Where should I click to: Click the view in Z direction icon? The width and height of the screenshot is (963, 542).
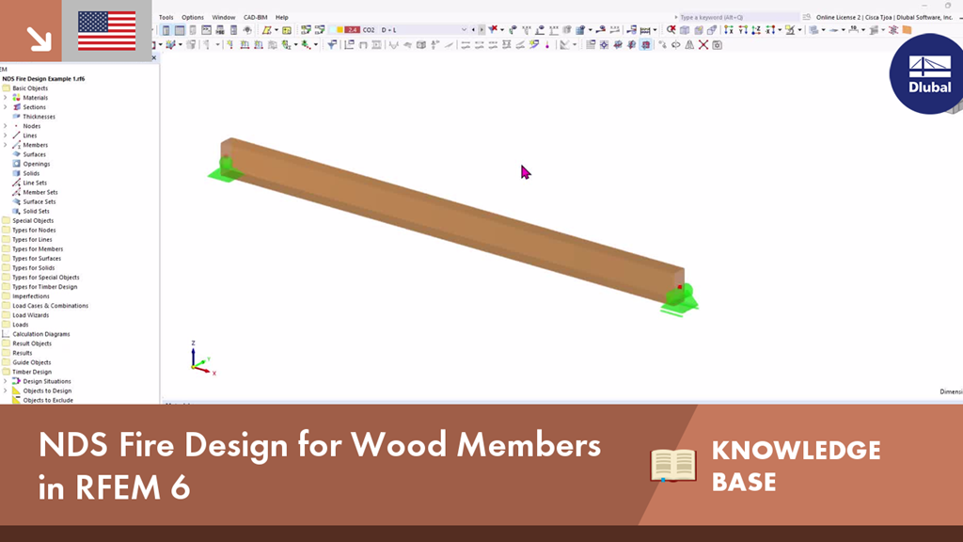[757, 29]
